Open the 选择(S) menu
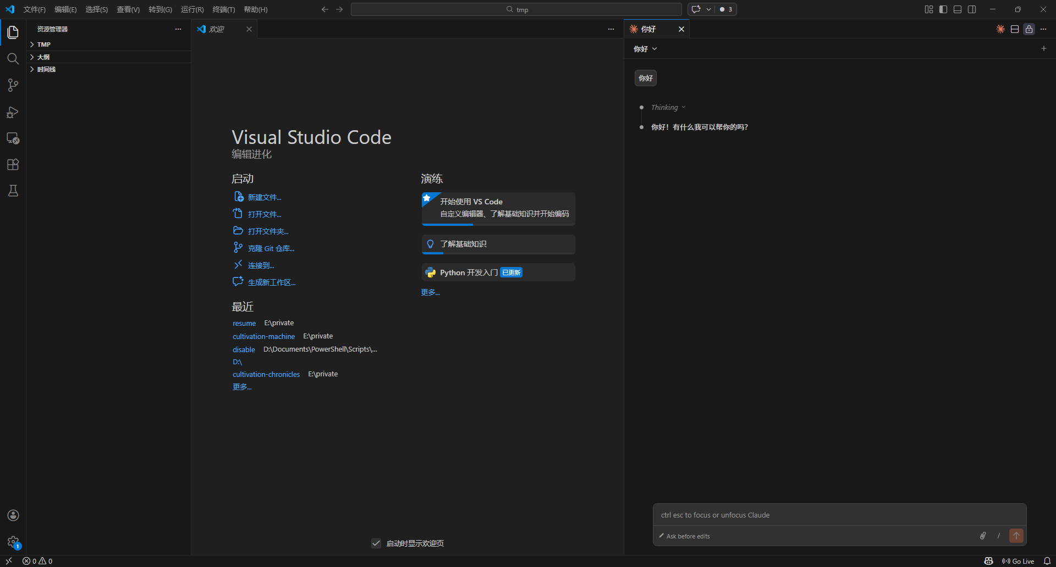 (96, 9)
